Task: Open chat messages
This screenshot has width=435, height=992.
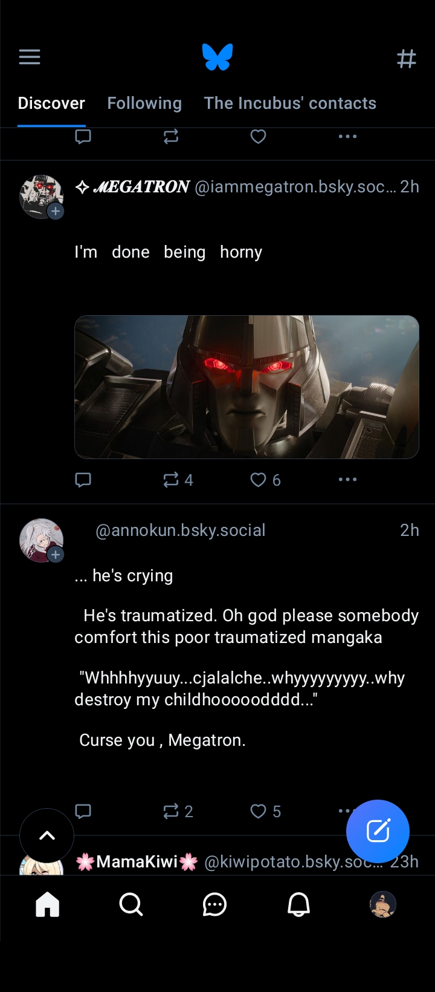Action: coord(214,905)
